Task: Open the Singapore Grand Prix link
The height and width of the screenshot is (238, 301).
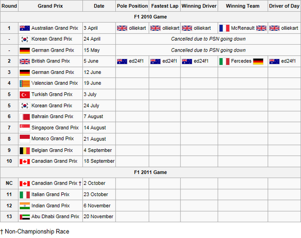Action: point(55,127)
